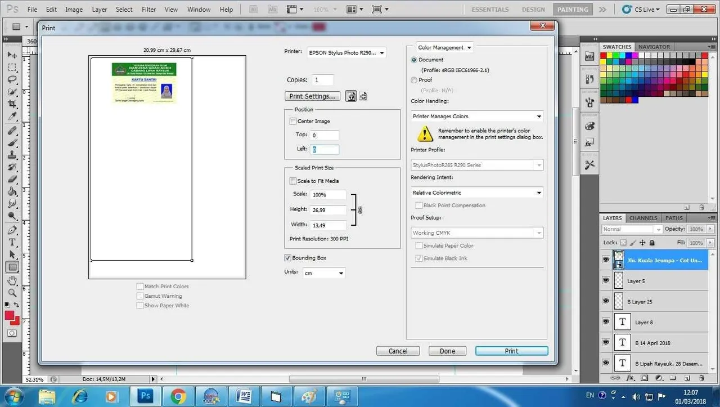
Task: Select the Document radio button
Action: [415, 60]
